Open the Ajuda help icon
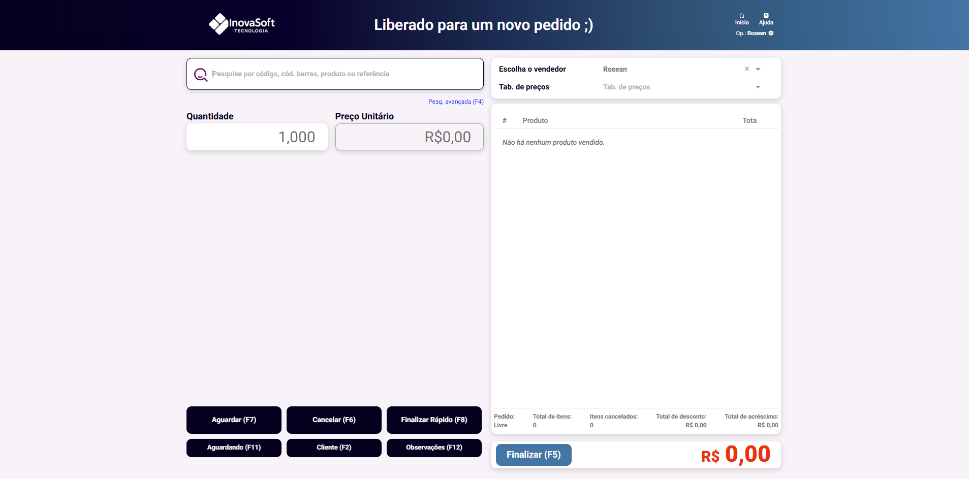Image resolution: width=969 pixels, height=479 pixels. 766,16
